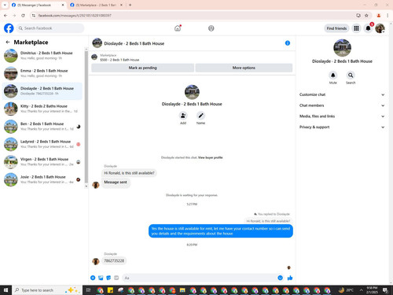Open the Groups icon in the top bar
Screen dimensions: 393x295
[x=211, y=28]
